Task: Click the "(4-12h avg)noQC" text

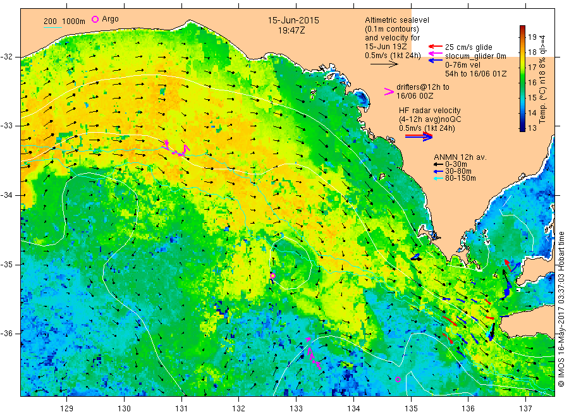Action: [430, 119]
